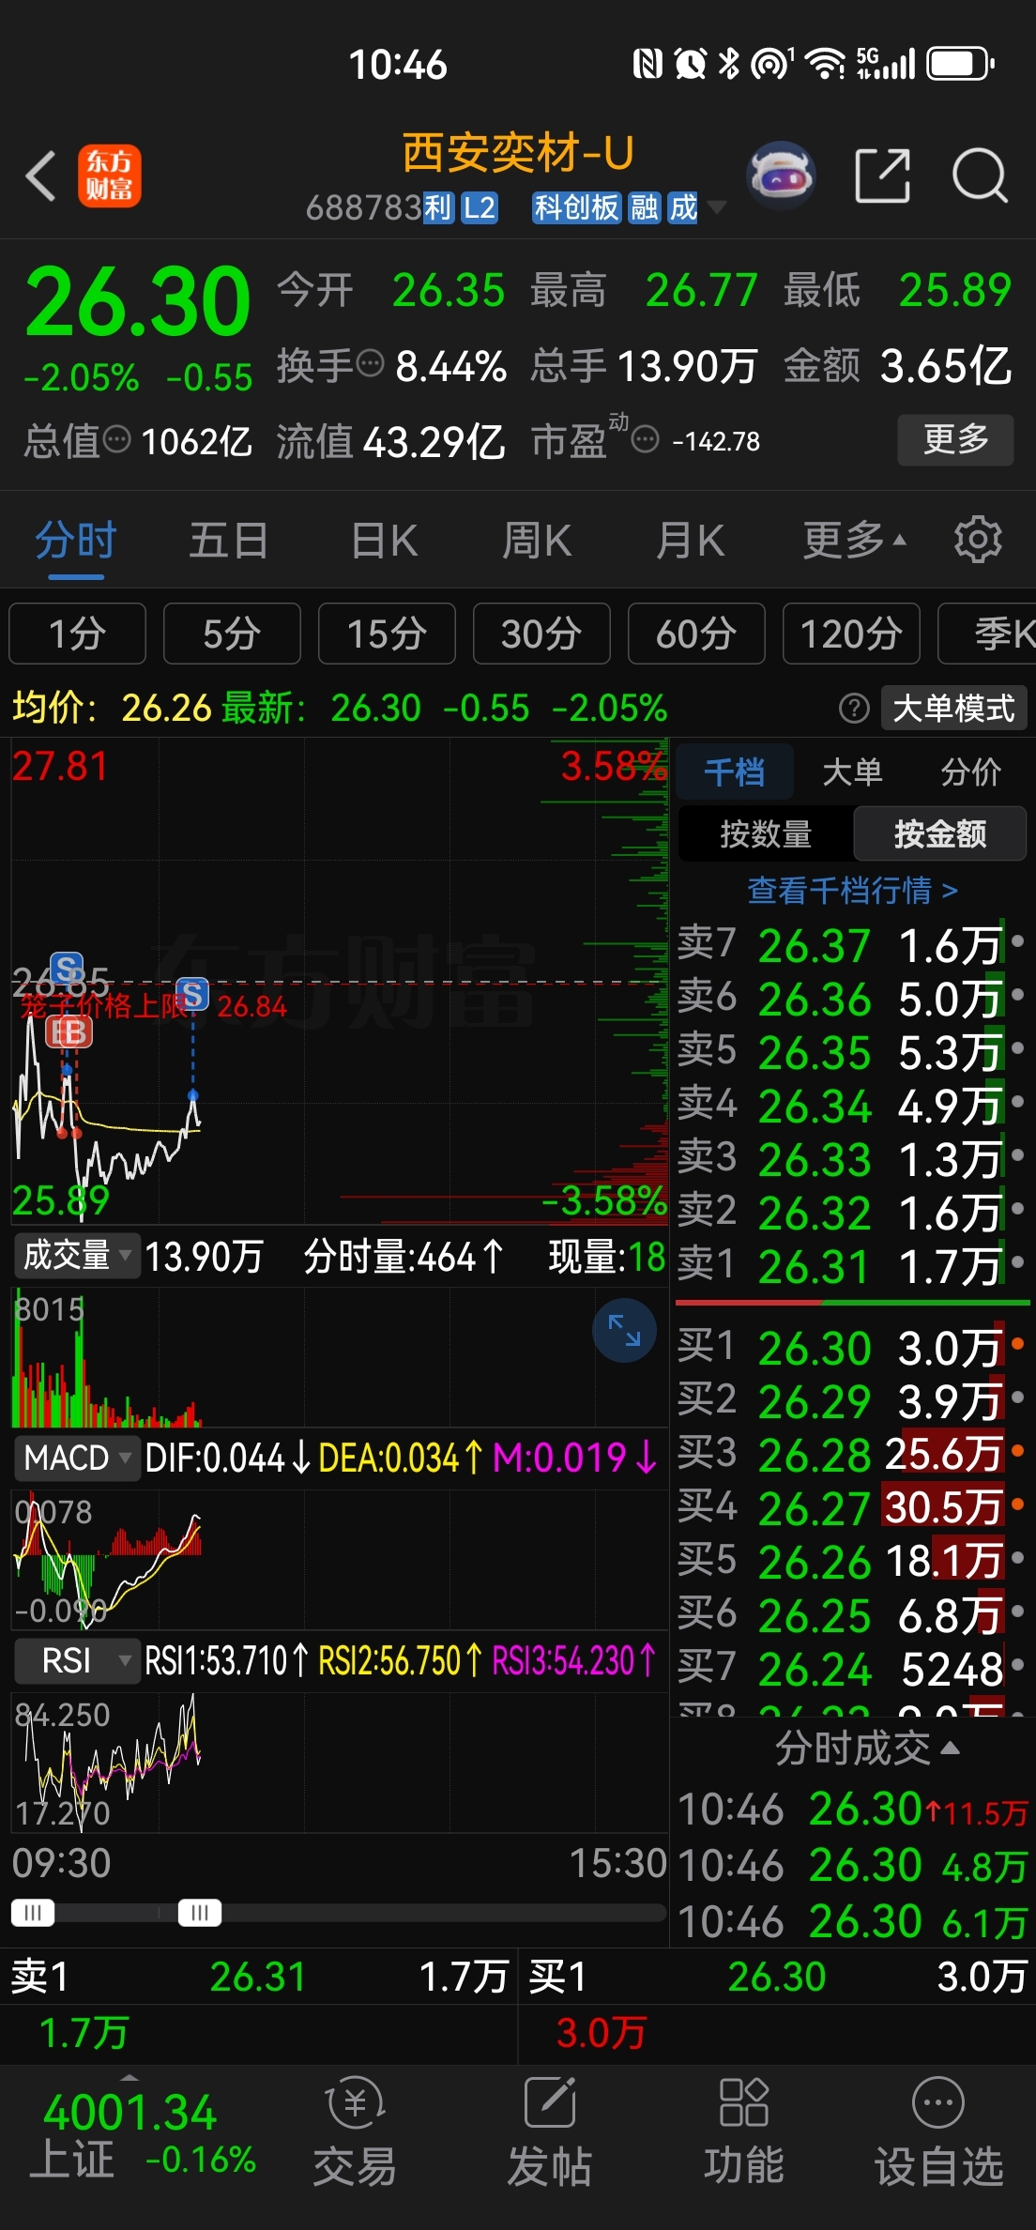
Task: Open the 分价 tab
Action: point(970,771)
